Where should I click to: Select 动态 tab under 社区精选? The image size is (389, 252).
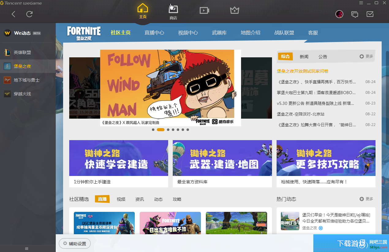point(158,199)
